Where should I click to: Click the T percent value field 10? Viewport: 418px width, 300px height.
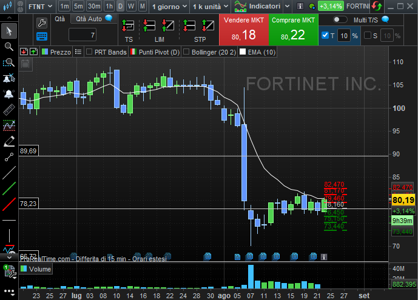344,36
